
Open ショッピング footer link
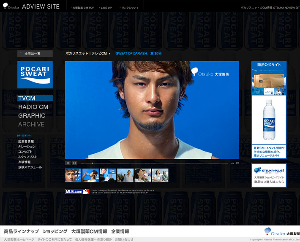click(55, 231)
